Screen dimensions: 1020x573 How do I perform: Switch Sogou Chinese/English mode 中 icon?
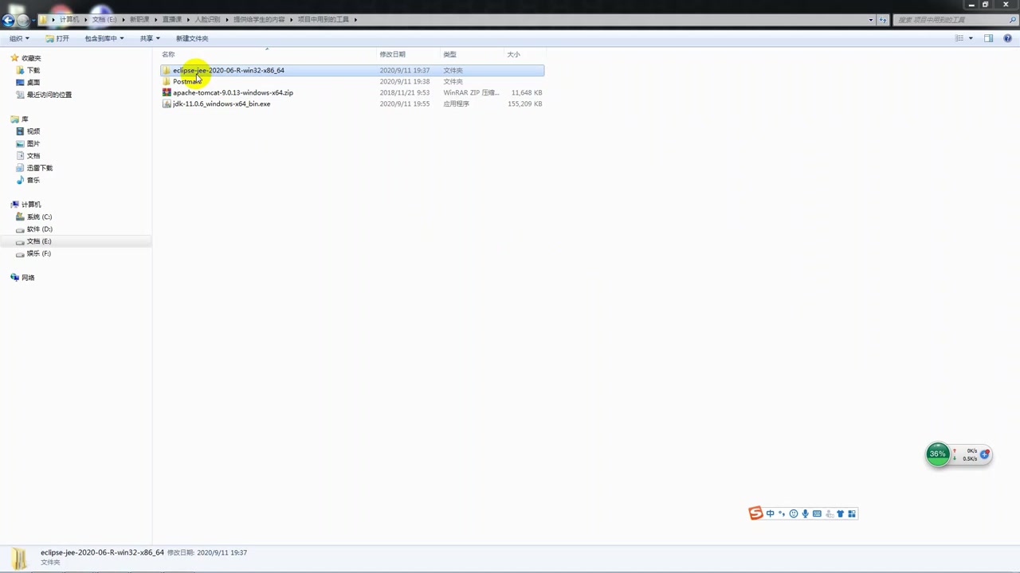point(770,513)
